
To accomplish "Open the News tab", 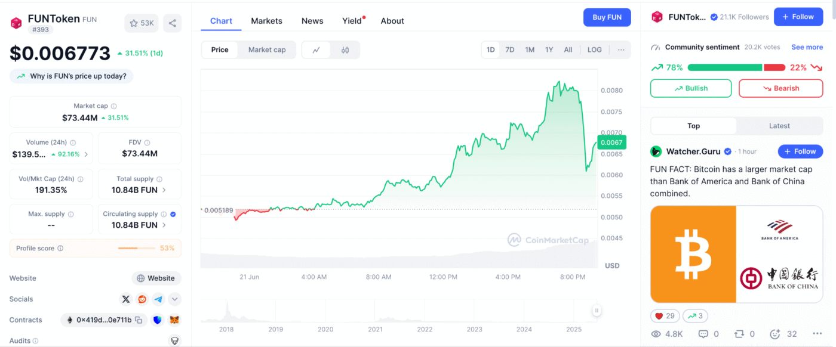I will 312,21.
